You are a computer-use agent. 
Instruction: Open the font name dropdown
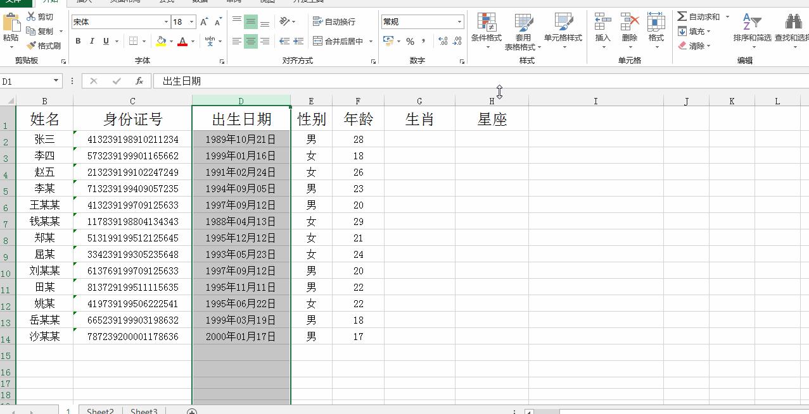165,21
